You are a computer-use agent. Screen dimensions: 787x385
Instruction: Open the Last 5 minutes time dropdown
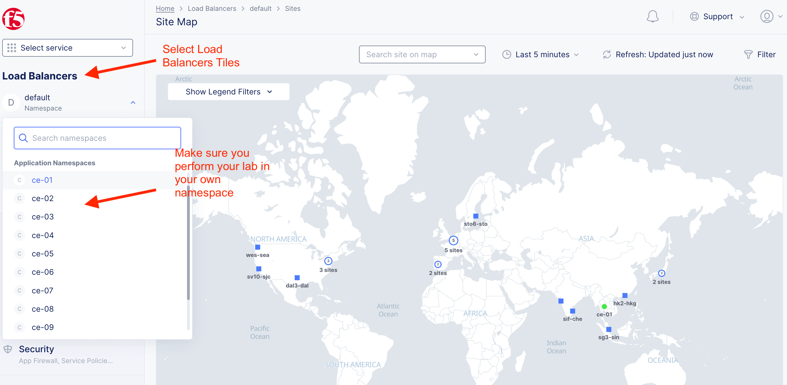coord(540,55)
